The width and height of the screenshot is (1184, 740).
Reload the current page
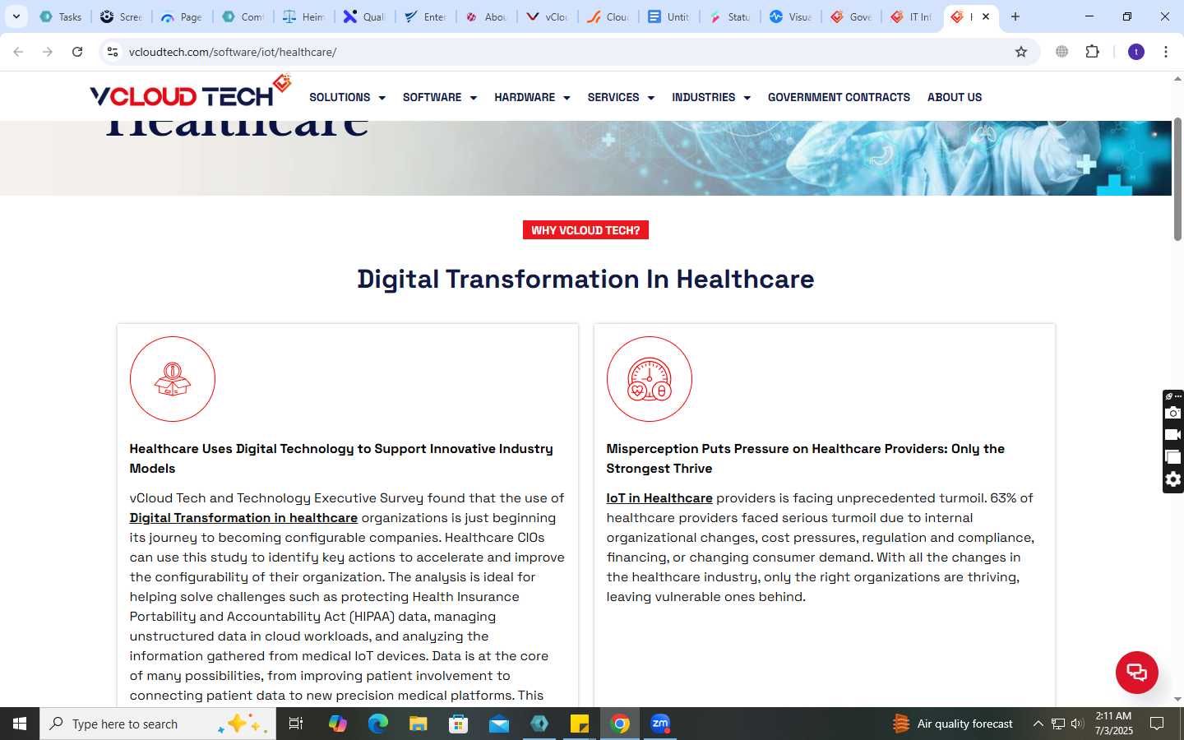77,52
